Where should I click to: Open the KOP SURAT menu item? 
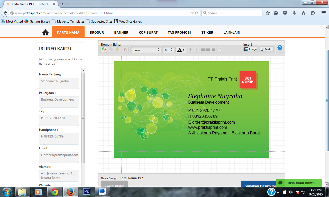(x=148, y=32)
